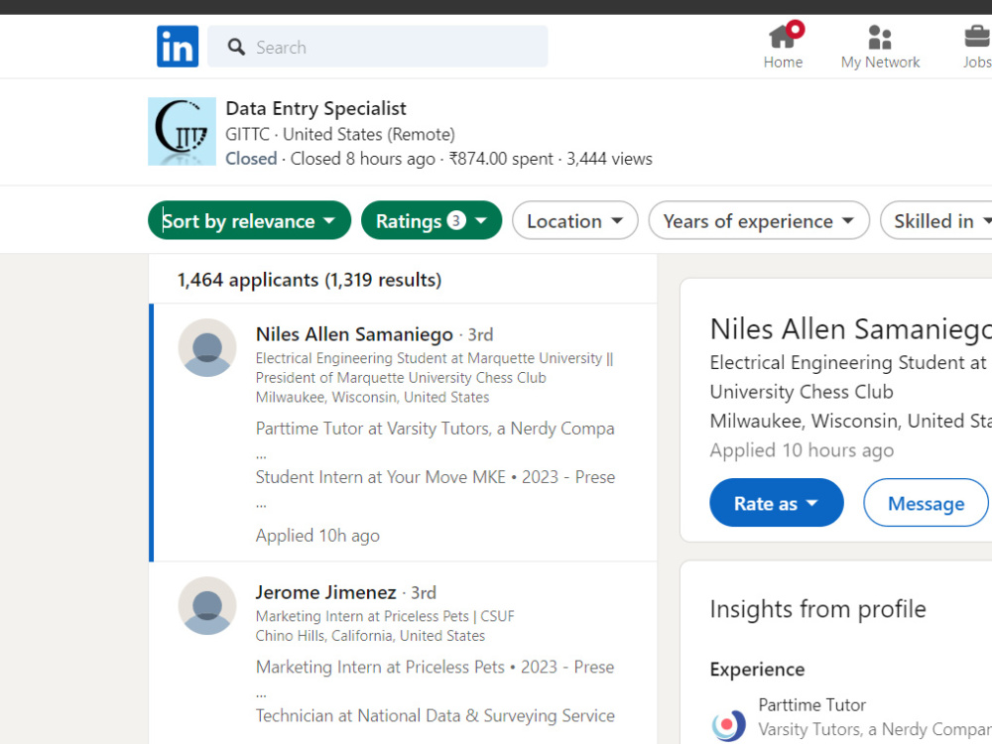Click the GITTC company logo thumbnail
The width and height of the screenshot is (992, 744).
(182, 131)
